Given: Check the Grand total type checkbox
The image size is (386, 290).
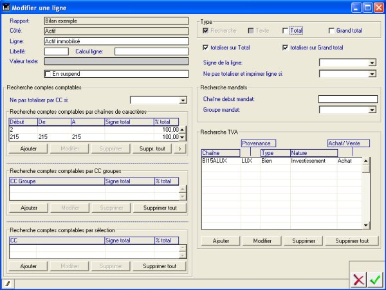Looking at the screenshot, I should coord(331,31).
